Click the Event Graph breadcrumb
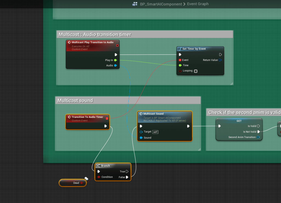281x203 pixels. 198,4
